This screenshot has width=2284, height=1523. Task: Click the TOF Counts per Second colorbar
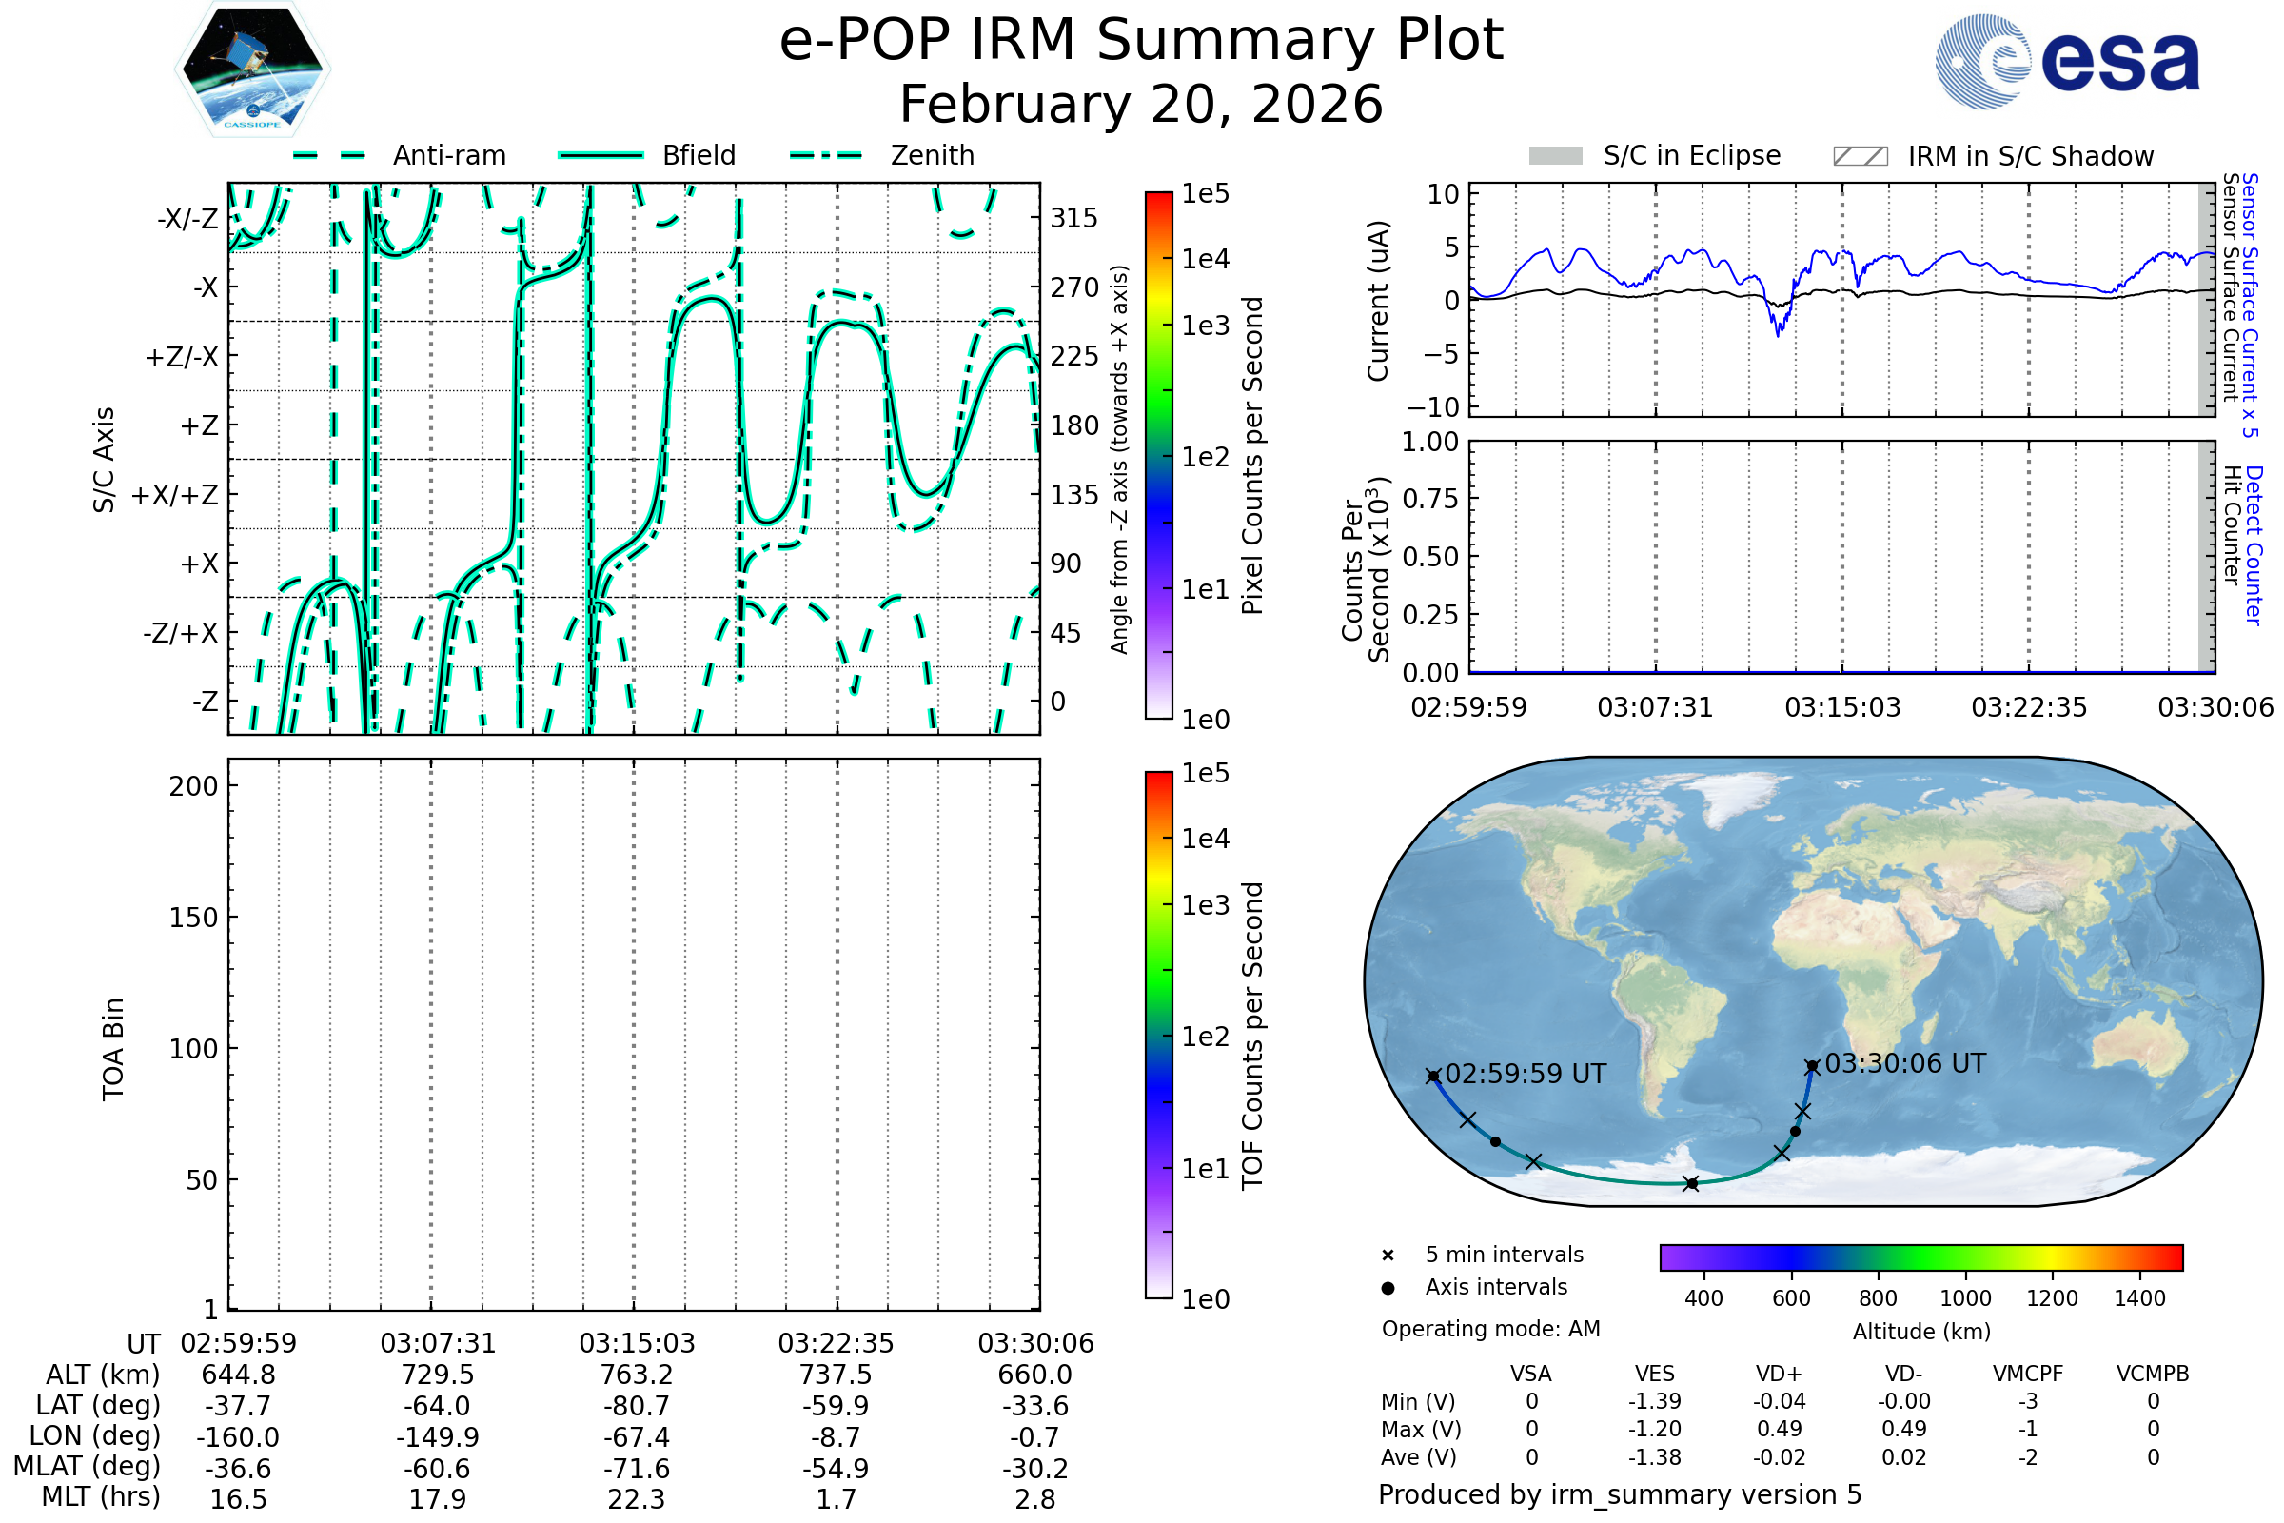click(x=1158, y=1035)
